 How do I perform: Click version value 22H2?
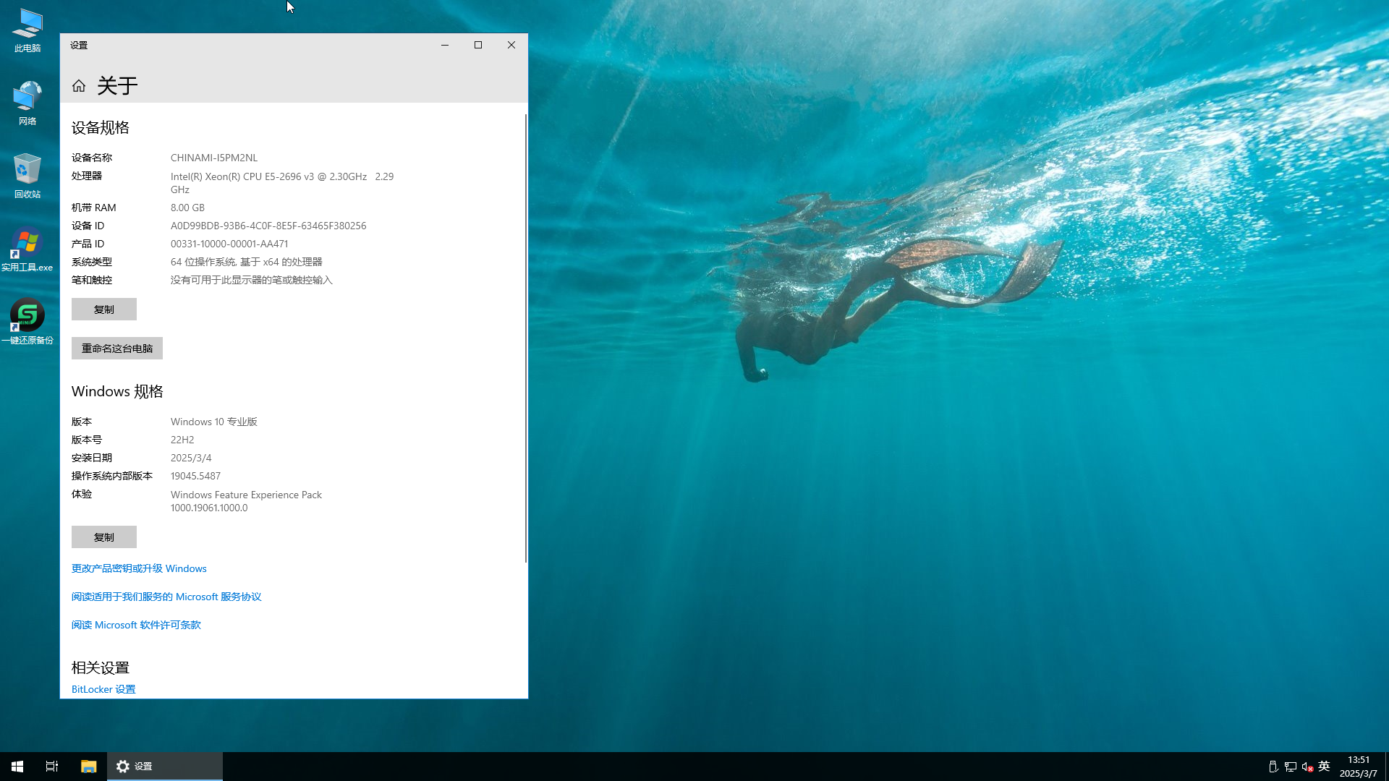tap(182, 440)
